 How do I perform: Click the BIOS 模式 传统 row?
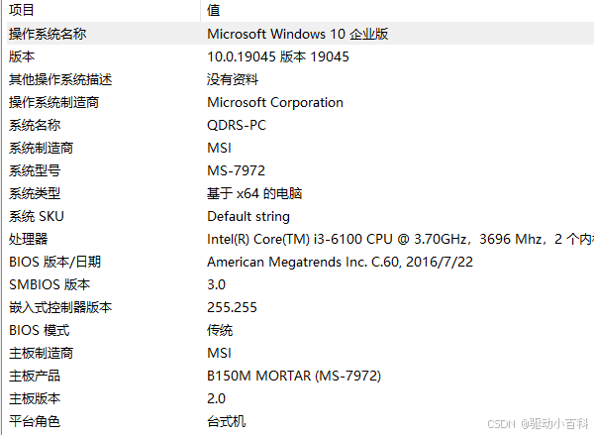(300, 330)
